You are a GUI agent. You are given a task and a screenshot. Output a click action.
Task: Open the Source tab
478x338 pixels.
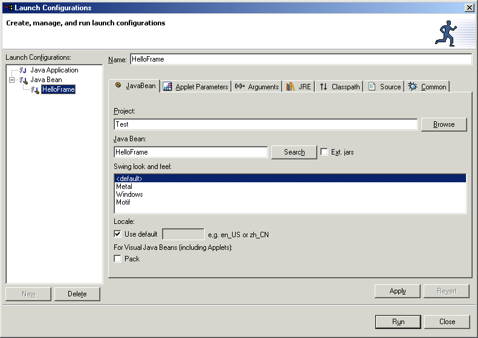click(384, 87)
